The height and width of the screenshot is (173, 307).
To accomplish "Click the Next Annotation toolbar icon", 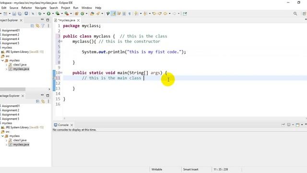I will (136, 13).
